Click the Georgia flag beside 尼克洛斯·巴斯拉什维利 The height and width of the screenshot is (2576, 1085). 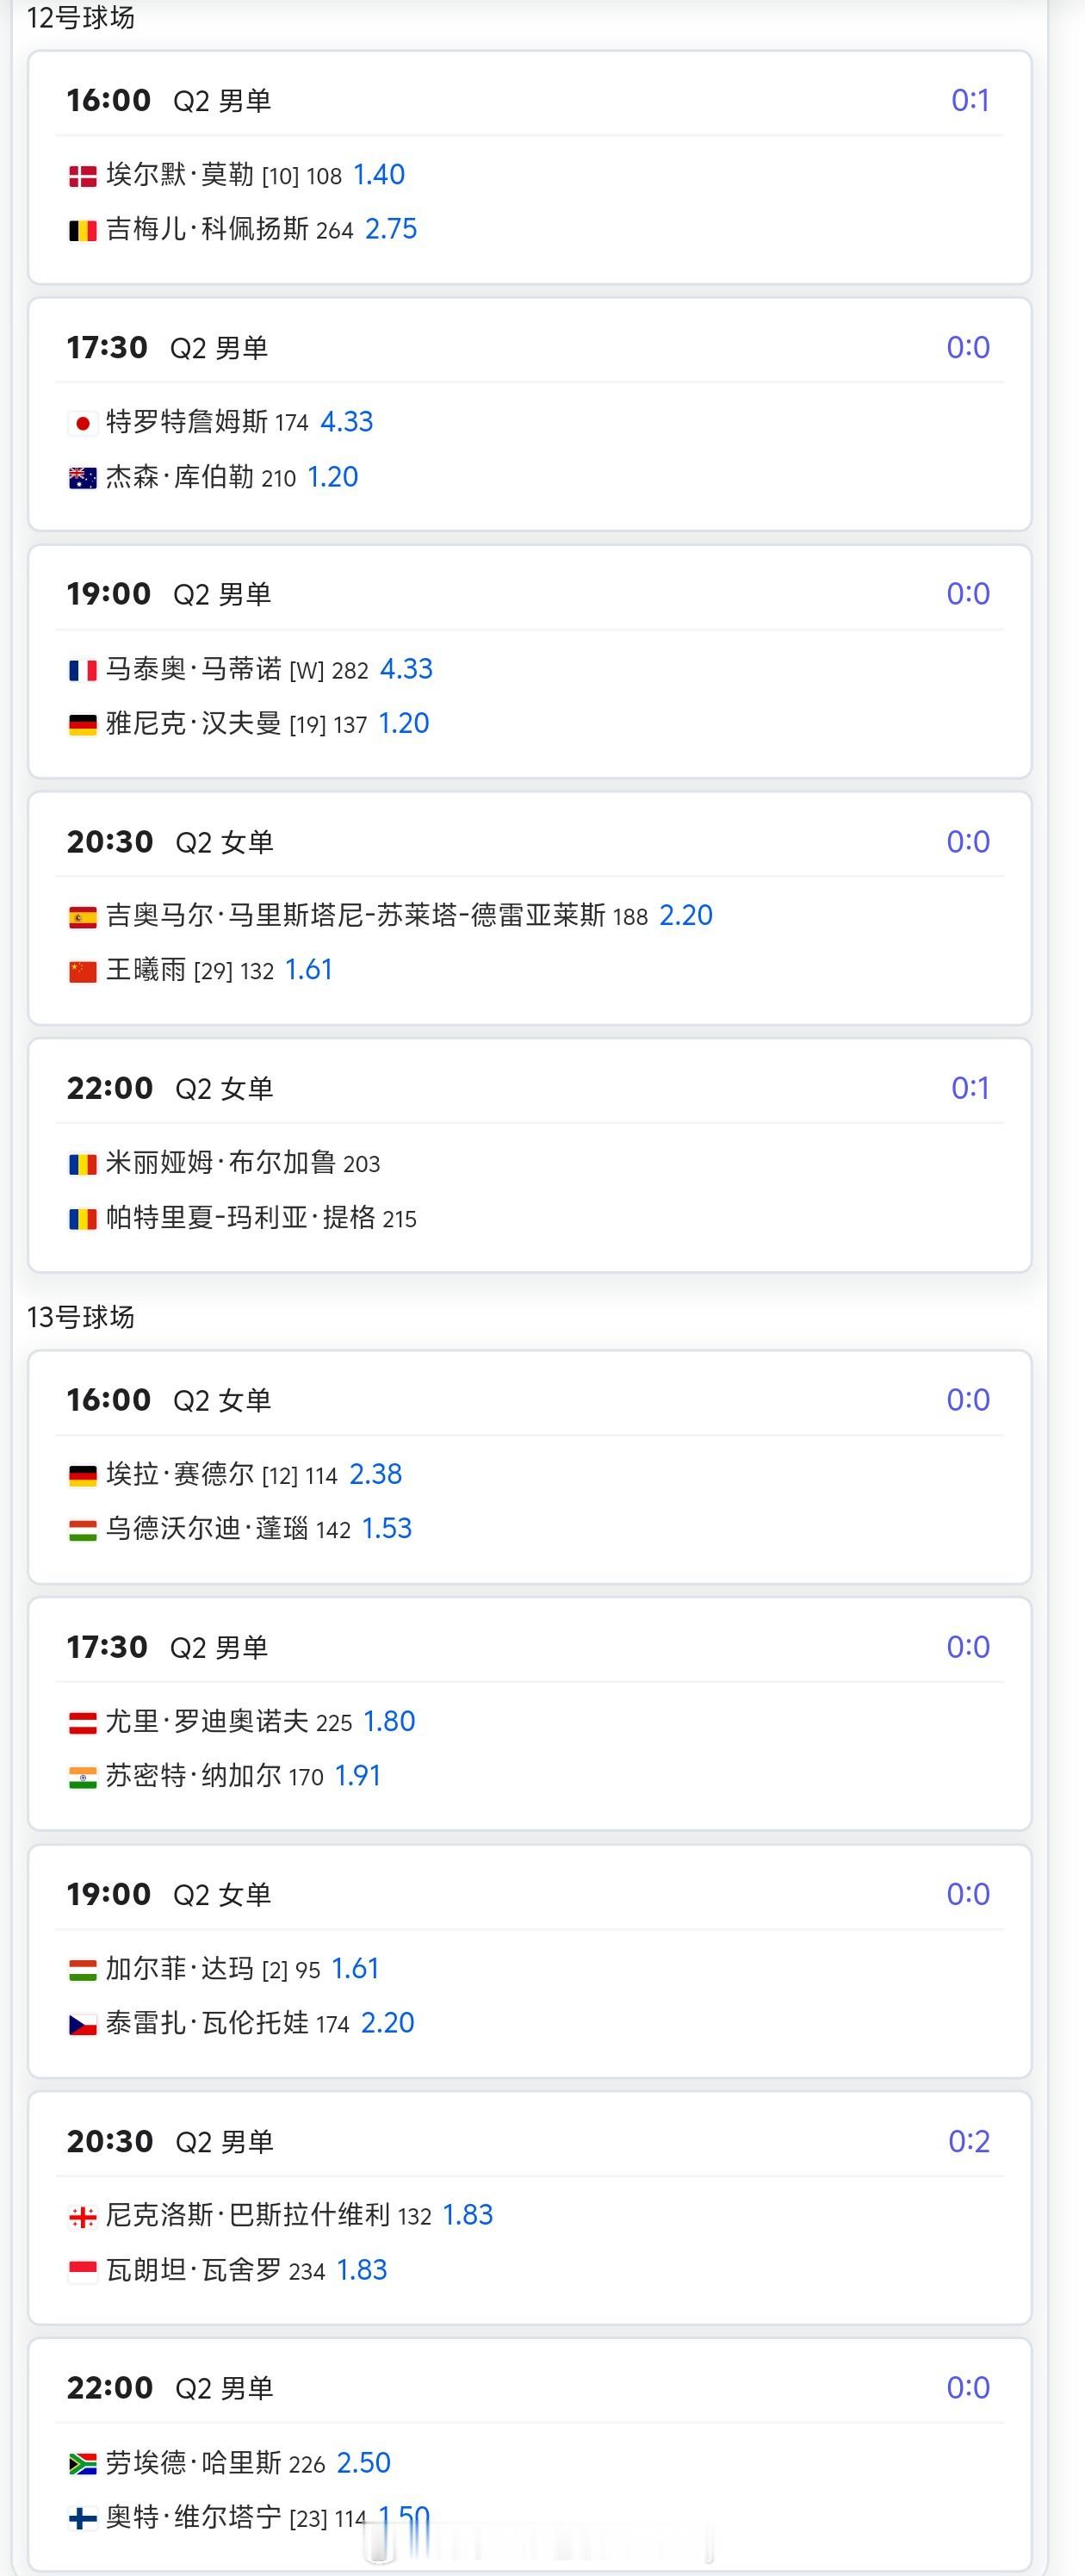click(x=82, y=2217)
